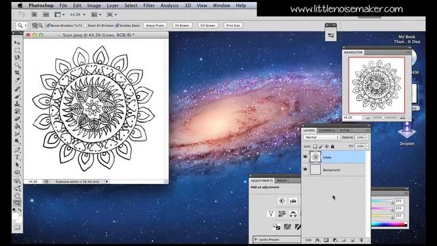Image resolution: width=437 pixels, height=246 pixels.
Task: Open the Analysis menu
Action: point(169,5)
